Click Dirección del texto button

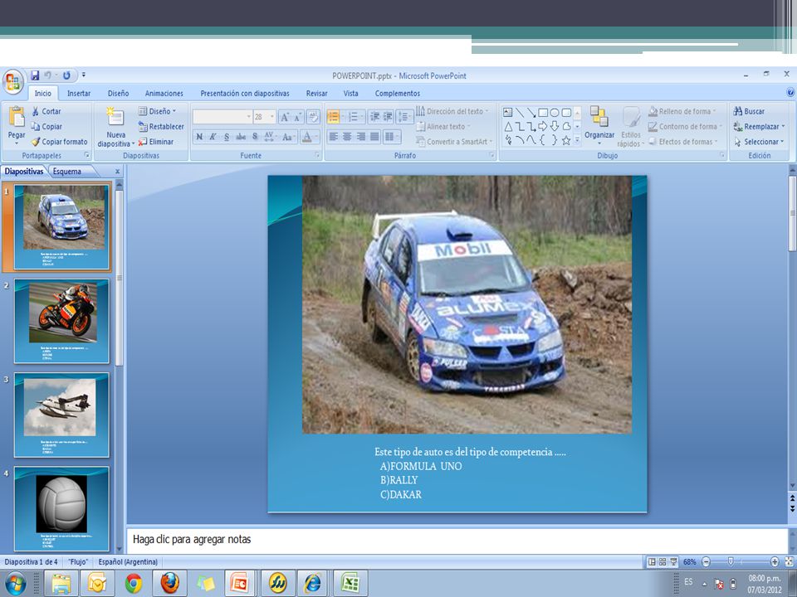[452, 111]
